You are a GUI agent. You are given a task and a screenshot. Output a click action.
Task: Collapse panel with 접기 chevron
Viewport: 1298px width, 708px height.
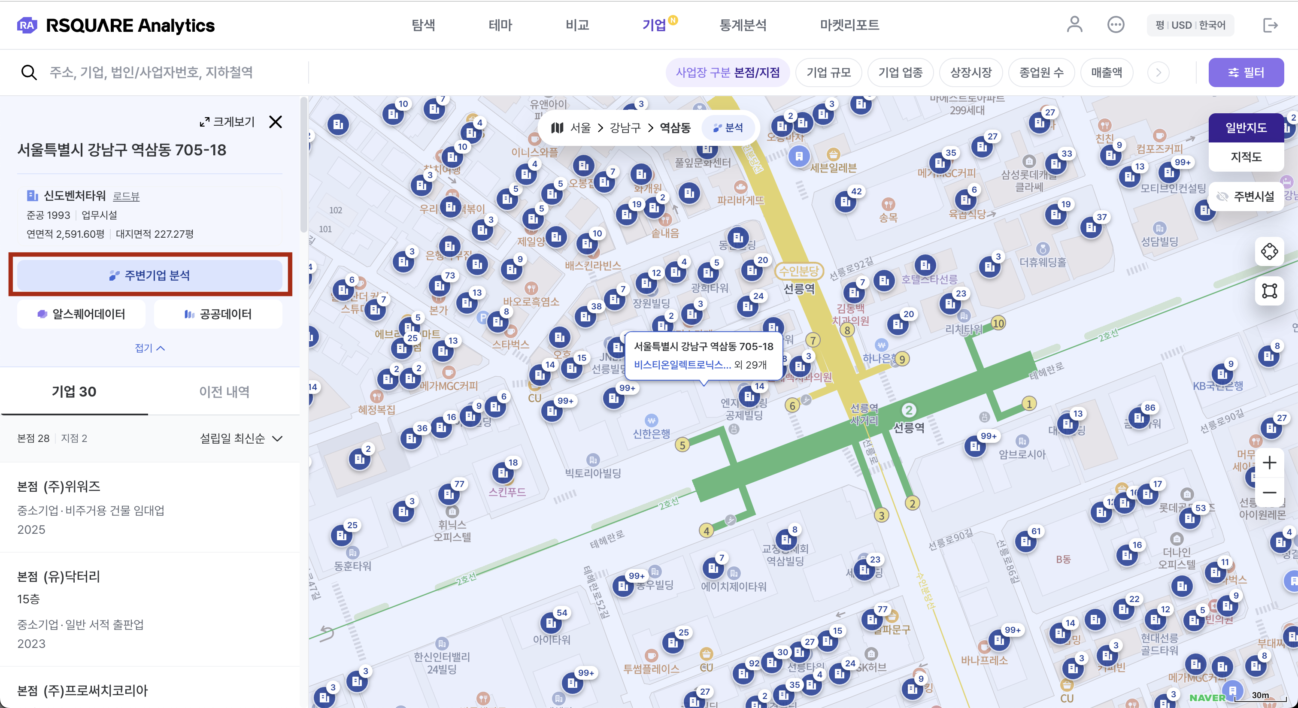150,348
